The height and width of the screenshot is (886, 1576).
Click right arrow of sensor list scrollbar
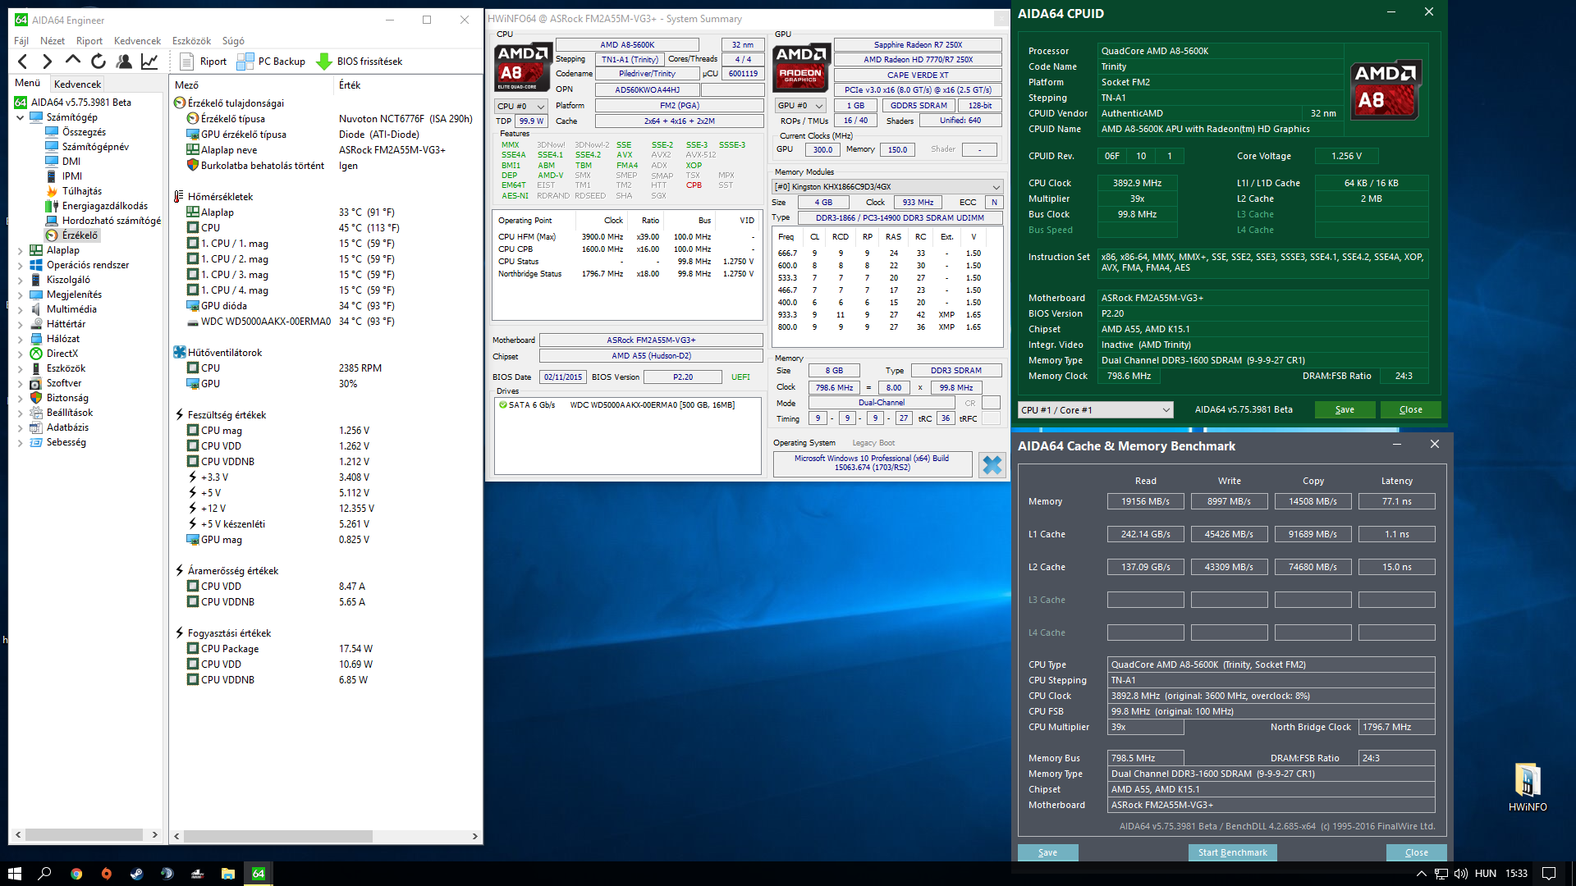[x=474, y=836]
